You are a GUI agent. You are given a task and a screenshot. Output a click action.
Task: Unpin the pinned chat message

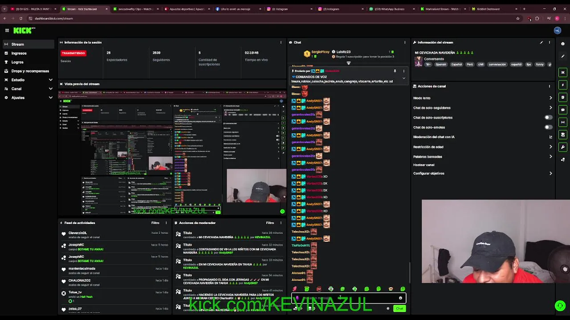pyautogui.click(x=395, y=71)
